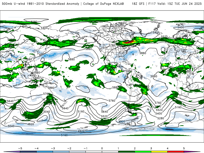Click the '-2' color scale label
This screenshot has width=204, height=153.
(69, 148)
